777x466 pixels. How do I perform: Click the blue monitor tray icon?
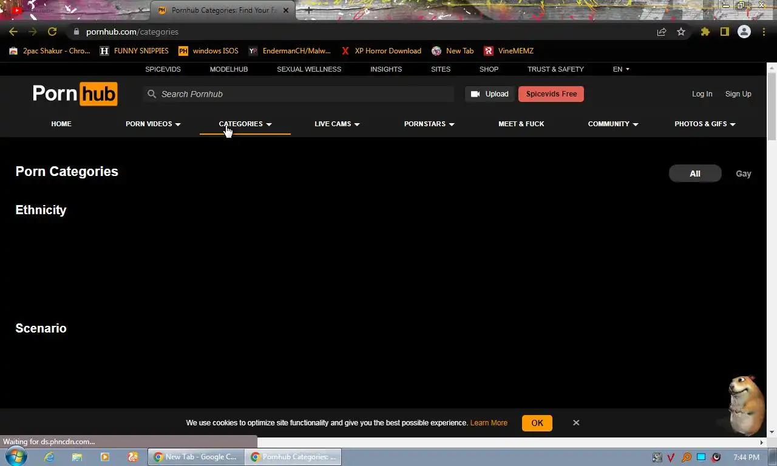pos(701,458)
